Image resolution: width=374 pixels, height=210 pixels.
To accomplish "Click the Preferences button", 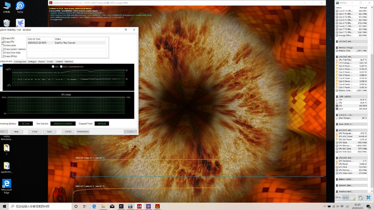I will click(83, 132).
